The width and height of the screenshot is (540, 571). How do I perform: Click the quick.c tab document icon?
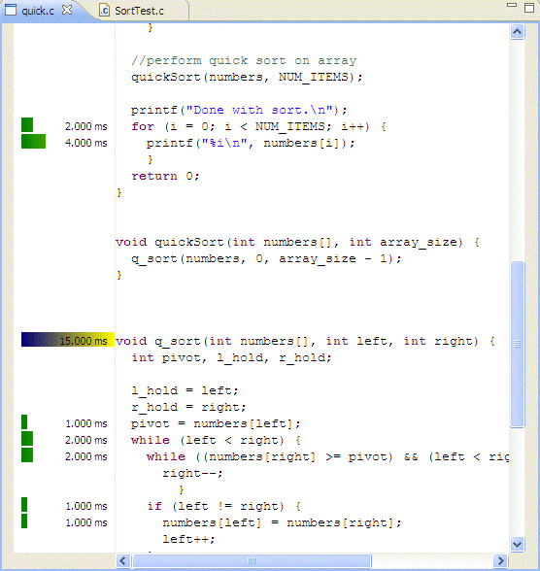(x=11, y=10)
